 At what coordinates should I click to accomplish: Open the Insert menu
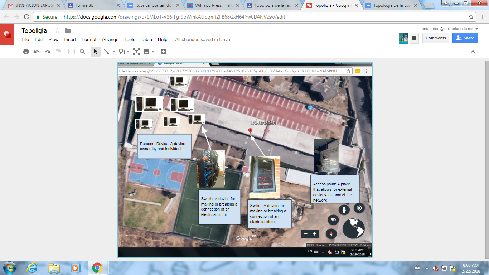[70, 39]
